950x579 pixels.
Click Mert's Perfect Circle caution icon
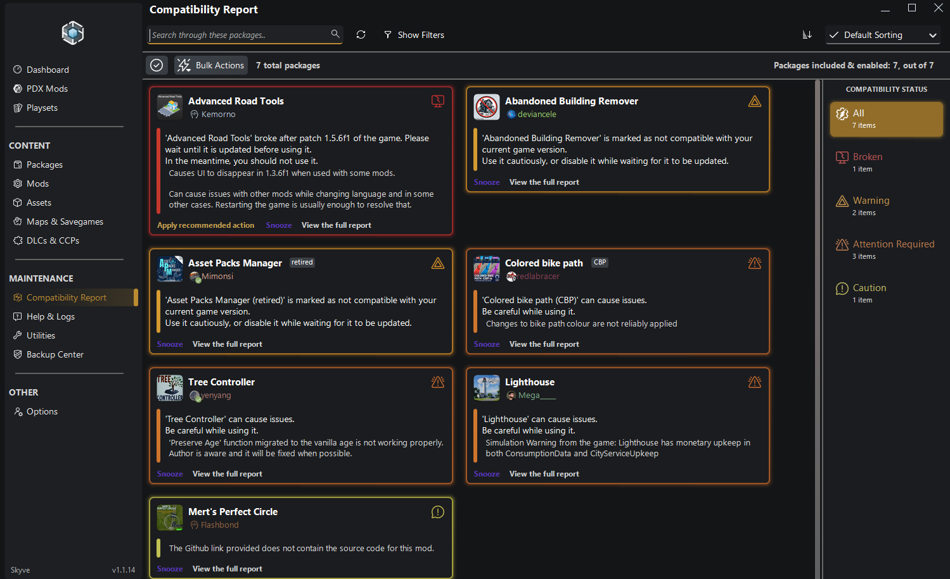(438, 512)
